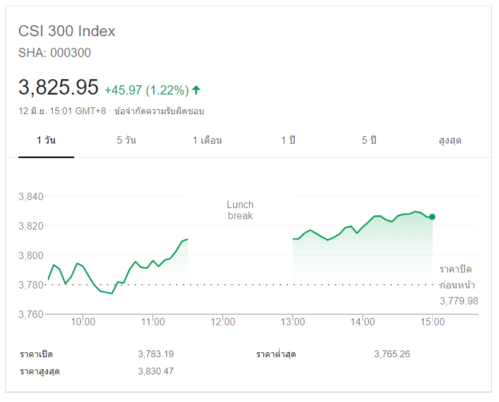Click the ราคาเปิด value 3,783.19
Screen dimensions: 499x402
coord(156,354)
